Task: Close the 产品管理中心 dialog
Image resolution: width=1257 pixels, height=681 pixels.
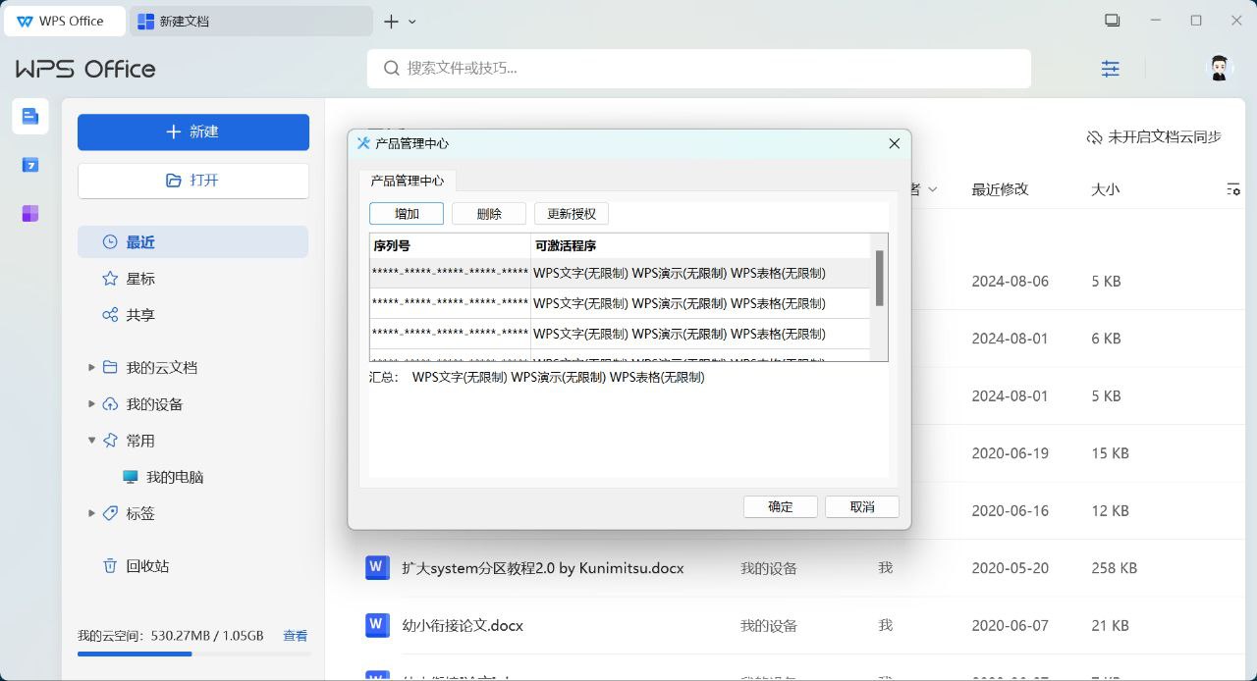Action: pos(894,143)
